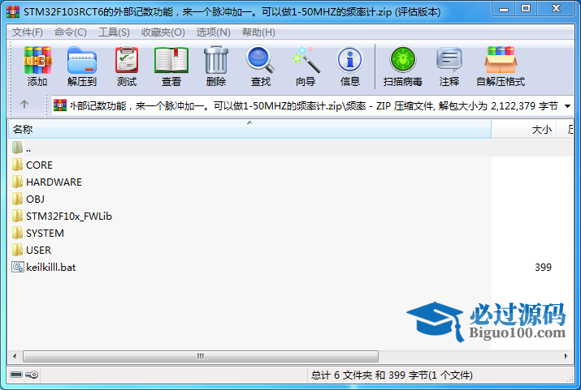Viewport: 581px width, 390px height.
Task: Launch the 向导 (Wizard) wand icon
Action: [x=306, y=60]
